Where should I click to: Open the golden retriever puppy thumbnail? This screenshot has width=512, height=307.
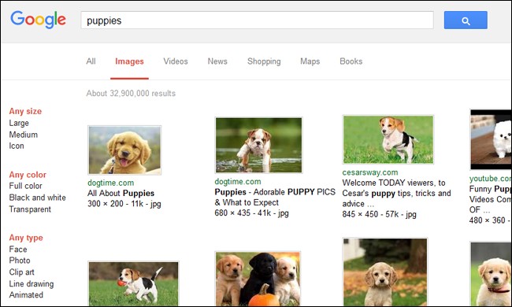(124, 150)
